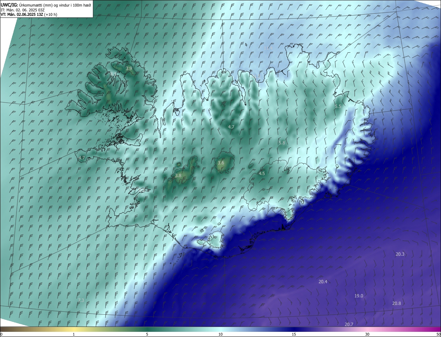Click the 50 tick on color scale
Image resolution: width=441 pixels, height=337 pixels.
[x=438, y=334]
